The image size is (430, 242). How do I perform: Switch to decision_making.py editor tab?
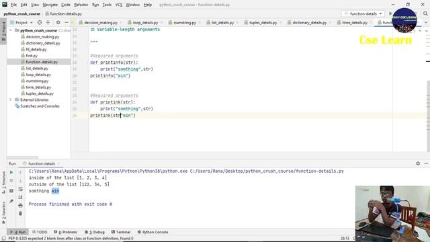(x=100, y=22)
